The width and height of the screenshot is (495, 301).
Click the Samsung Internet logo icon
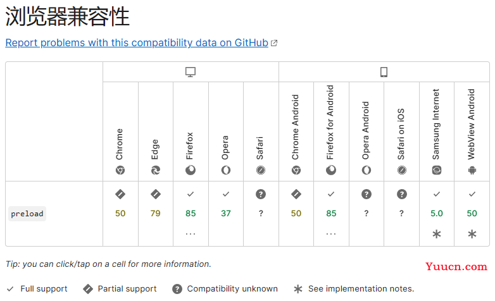pyautogui.click(x=437, y=170)
